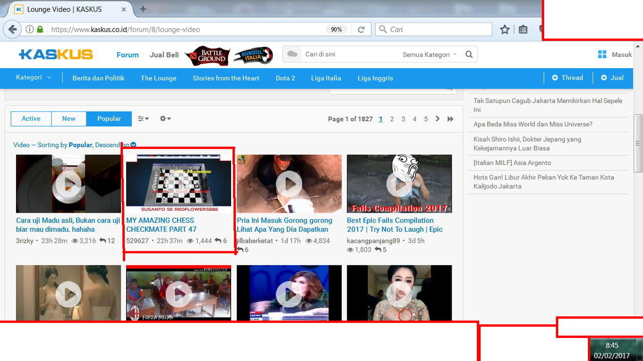Click the browser Cari search box
This screenshot has width=643, height=361.
[434, 30]
